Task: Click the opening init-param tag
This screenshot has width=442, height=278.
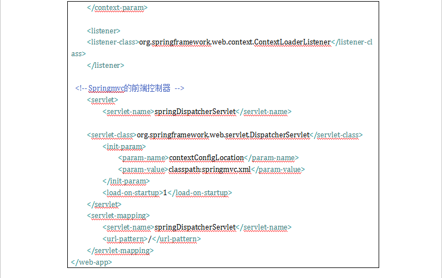Action: (x=124, y=147)
